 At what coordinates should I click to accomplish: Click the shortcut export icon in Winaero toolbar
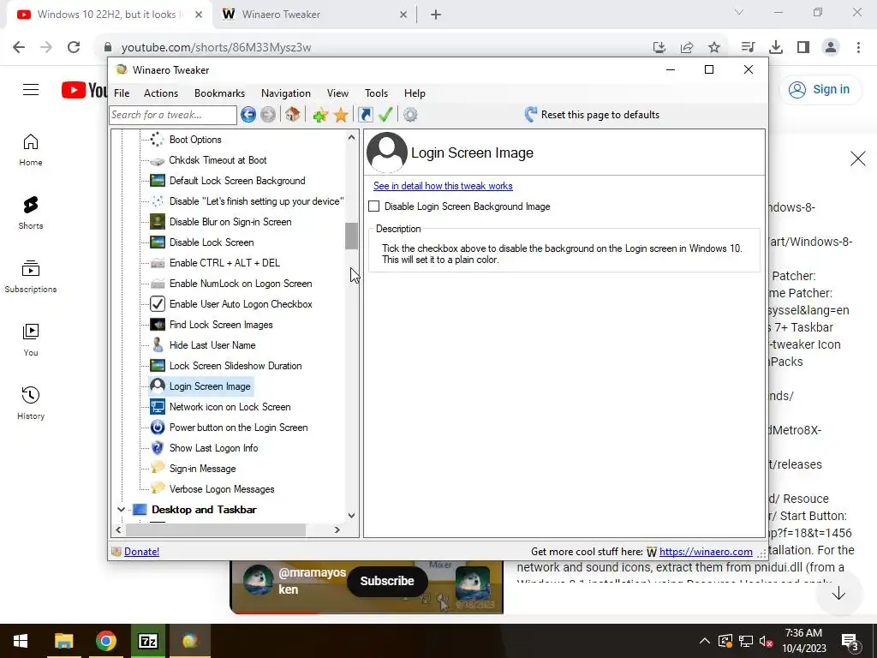click(x=365, y=115)
